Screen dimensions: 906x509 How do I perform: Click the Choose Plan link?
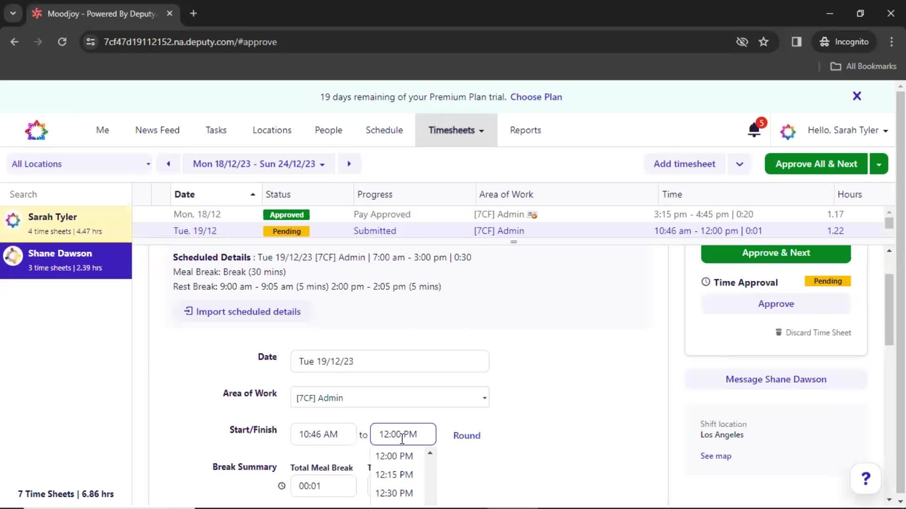point(536,97)
